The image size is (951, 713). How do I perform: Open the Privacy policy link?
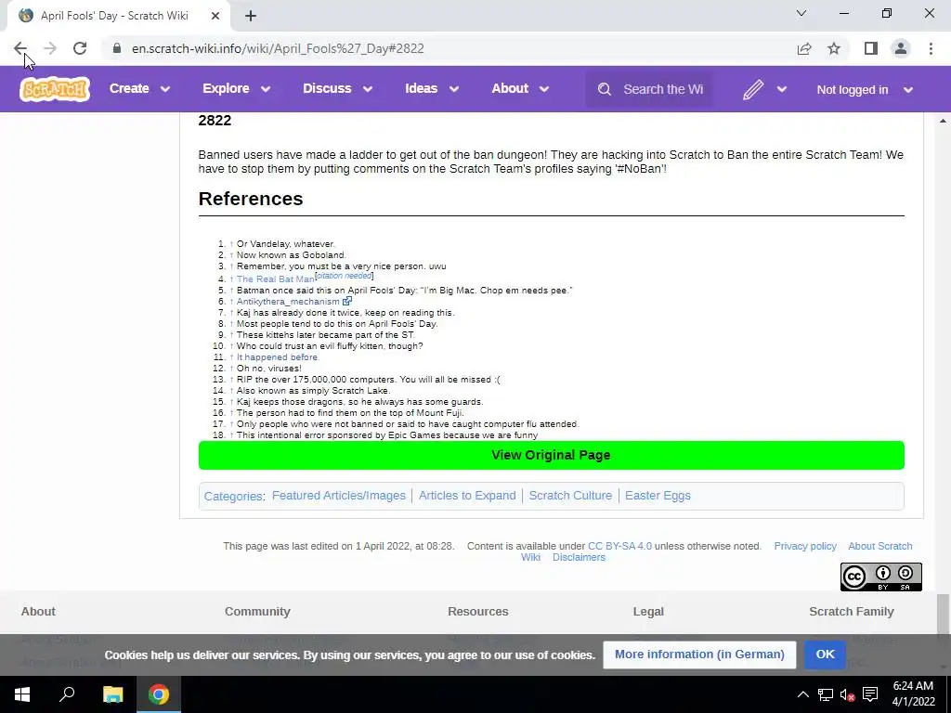click(x=805, y=546)
